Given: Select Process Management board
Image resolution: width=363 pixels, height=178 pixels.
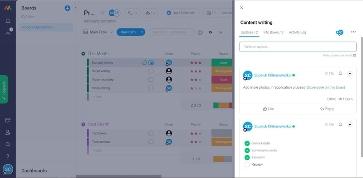Looking at the screenshot, I should tap(46, 27).
